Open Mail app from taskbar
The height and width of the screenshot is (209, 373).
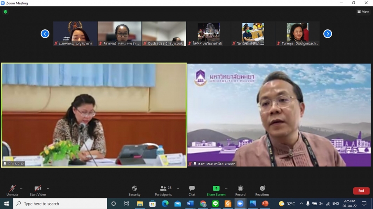178,204
